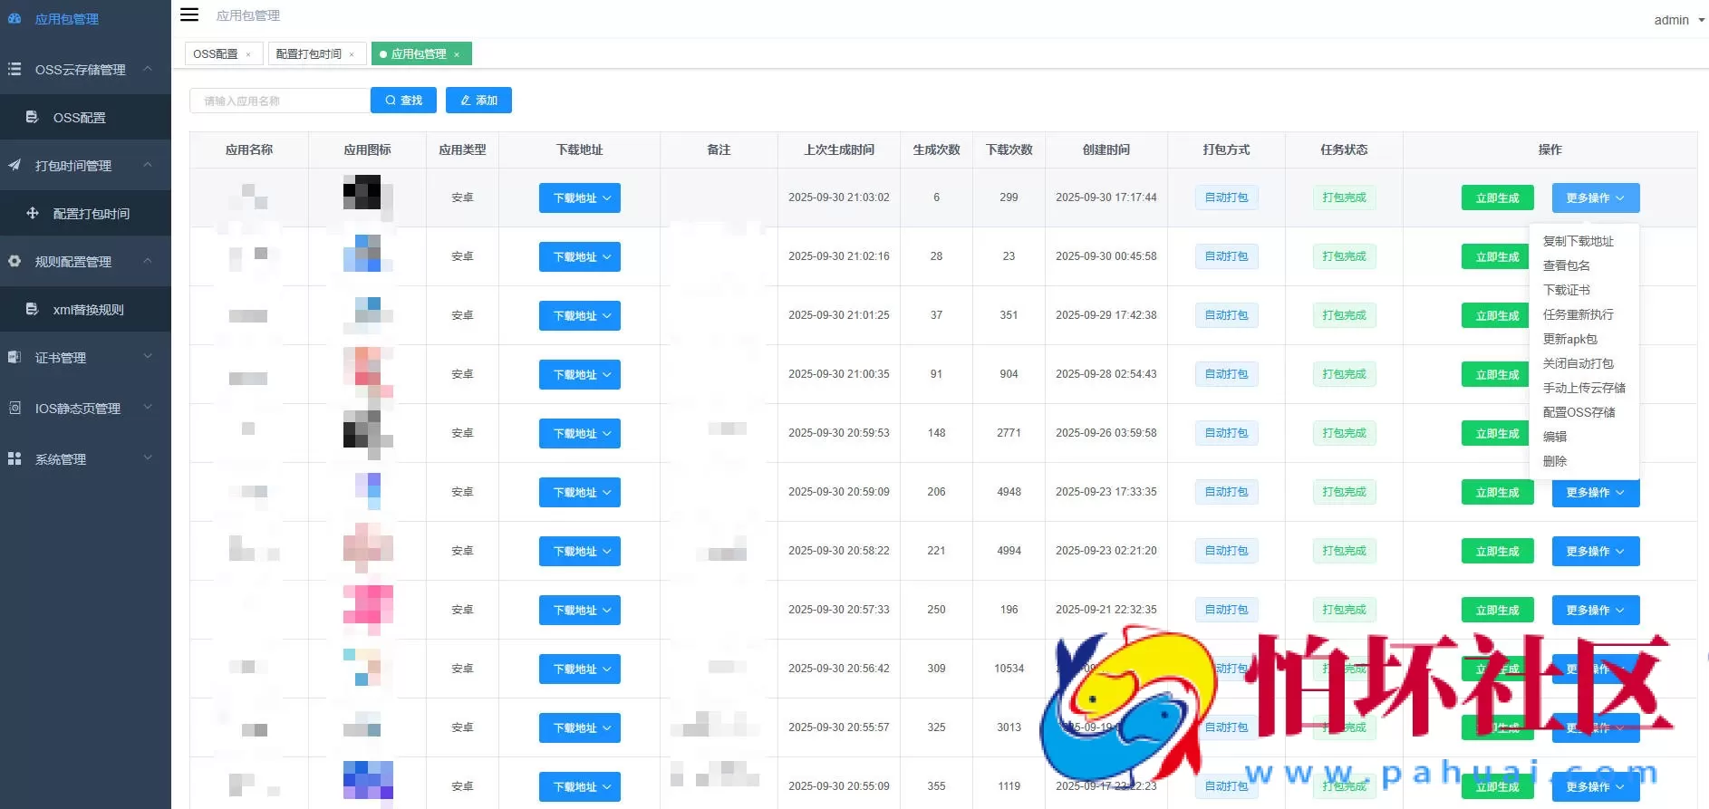Close the OSS配置 tab with its x icon
This screenshot has width=1709, height=809.
click(248, 54)
